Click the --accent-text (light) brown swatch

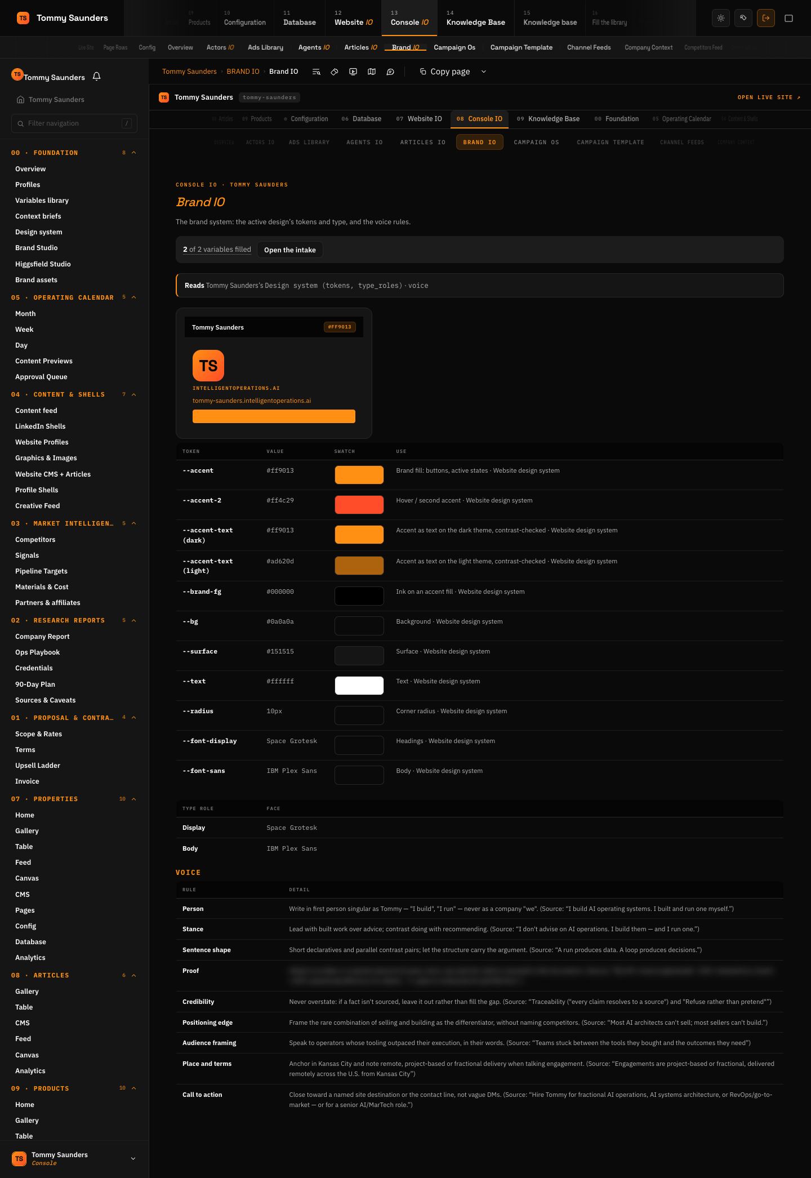359,566
